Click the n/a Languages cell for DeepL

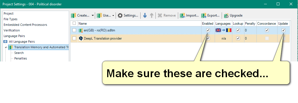click(223, 38)
